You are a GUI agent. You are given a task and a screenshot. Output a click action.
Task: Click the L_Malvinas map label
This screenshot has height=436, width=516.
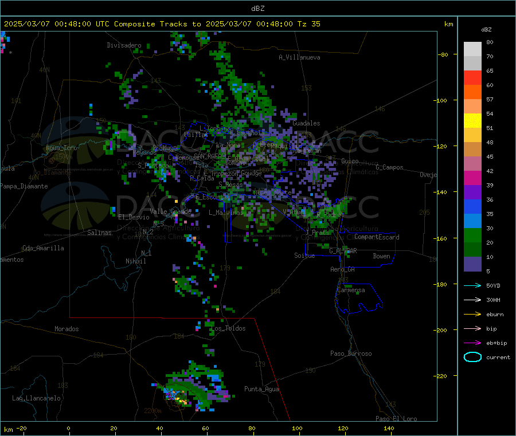click(226, 213)
